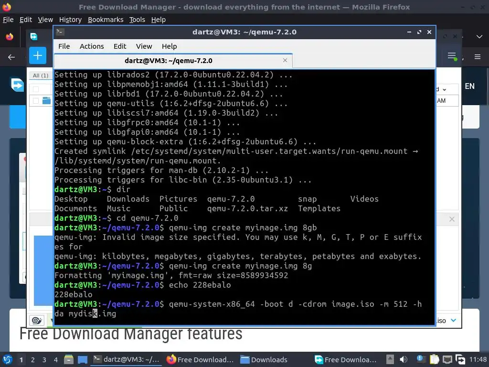Open Firefox View menu in menu bar
489x367 pixels.
click(45, 20)
